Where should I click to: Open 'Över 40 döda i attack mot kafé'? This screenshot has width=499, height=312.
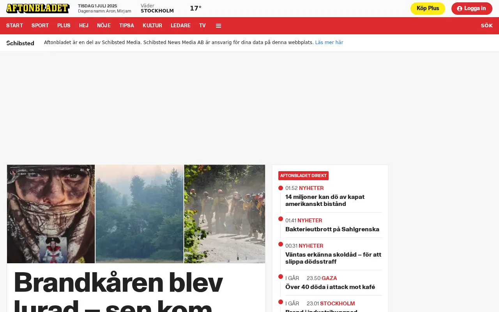coord(330,287)
